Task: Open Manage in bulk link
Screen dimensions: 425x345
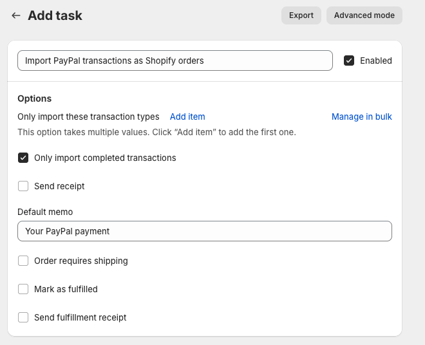Action: click(361, 117)
